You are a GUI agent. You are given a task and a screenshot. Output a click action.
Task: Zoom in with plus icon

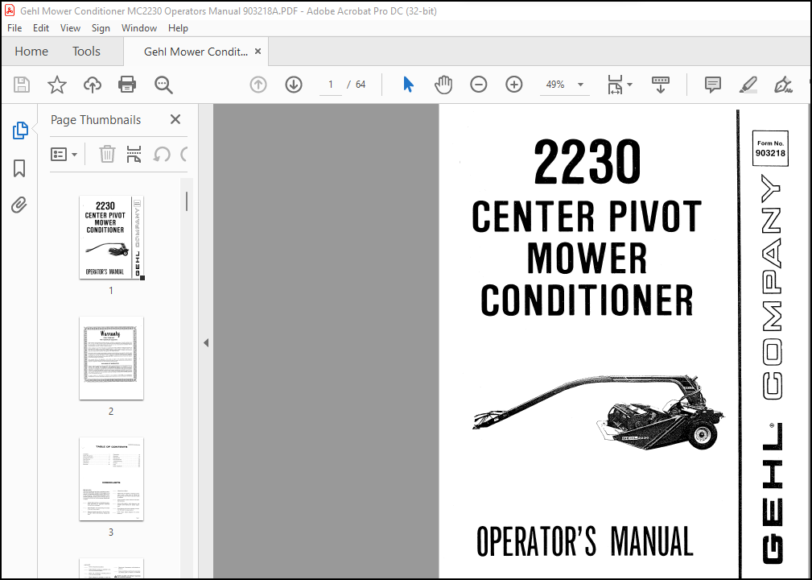[513, 84]
